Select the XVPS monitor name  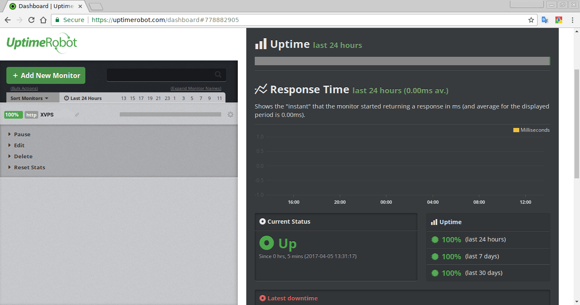click(x=47, y=115)
